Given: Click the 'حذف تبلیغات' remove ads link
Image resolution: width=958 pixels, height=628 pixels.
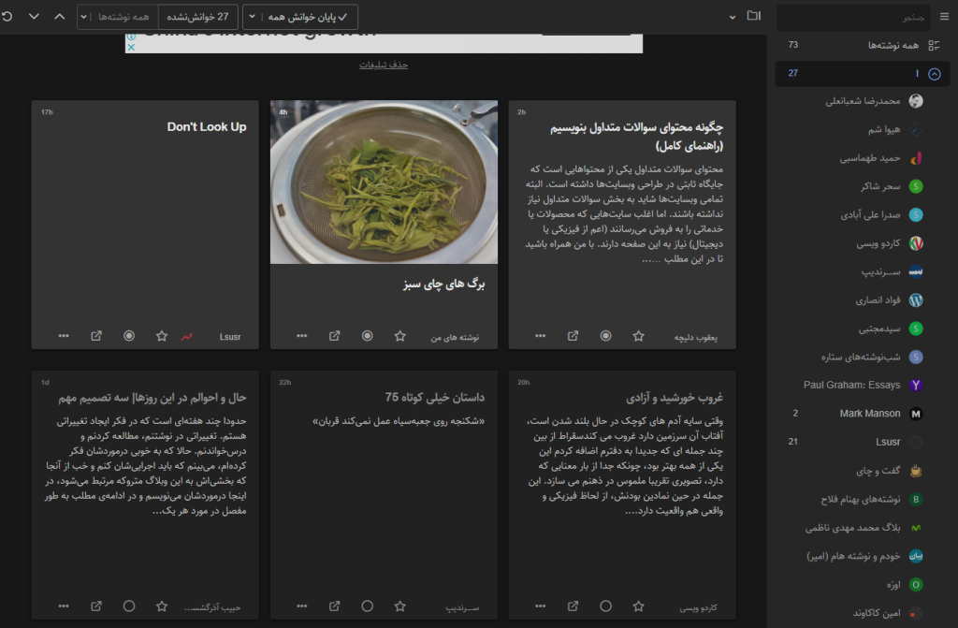Looking at the screenshot, I should pyautogui.click(x=384, y=65).
